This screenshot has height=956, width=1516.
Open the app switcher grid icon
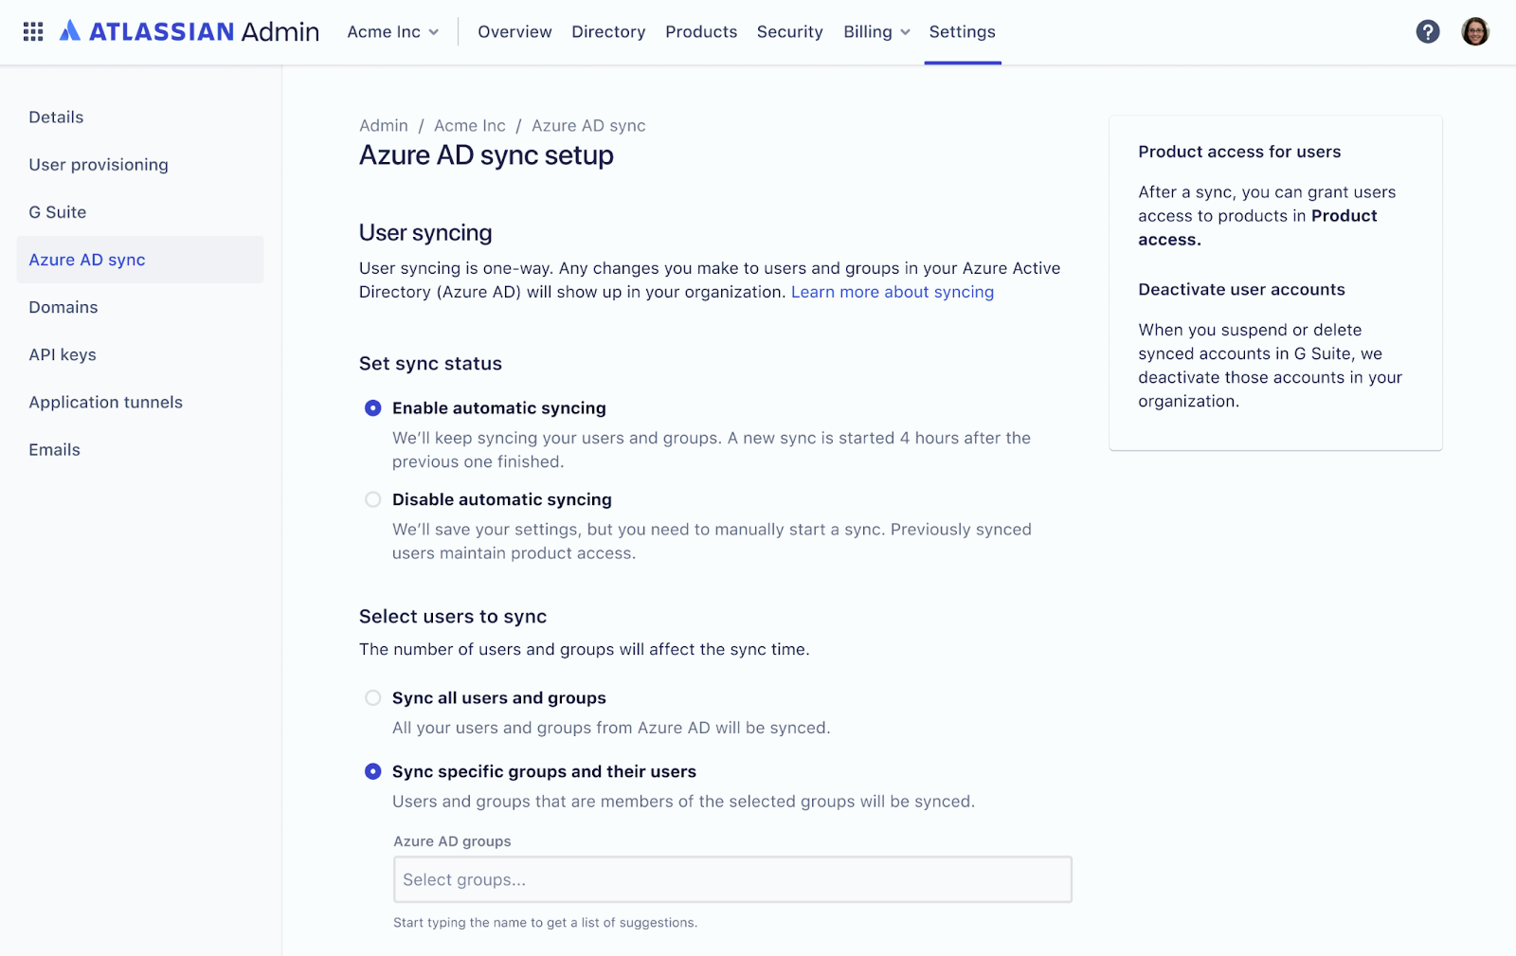pos(33,31)
